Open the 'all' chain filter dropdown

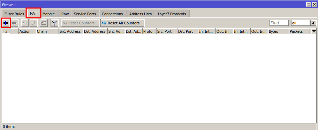300,23
